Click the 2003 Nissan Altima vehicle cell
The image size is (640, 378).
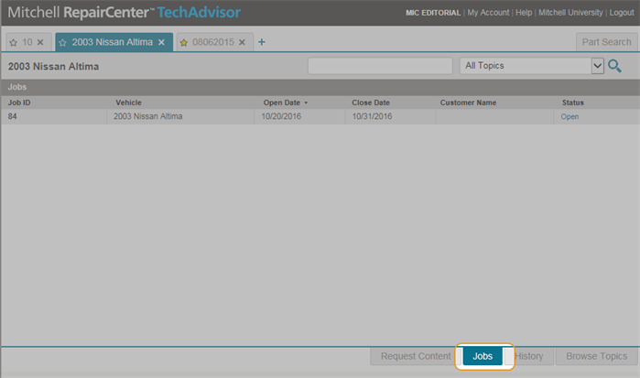180,116
